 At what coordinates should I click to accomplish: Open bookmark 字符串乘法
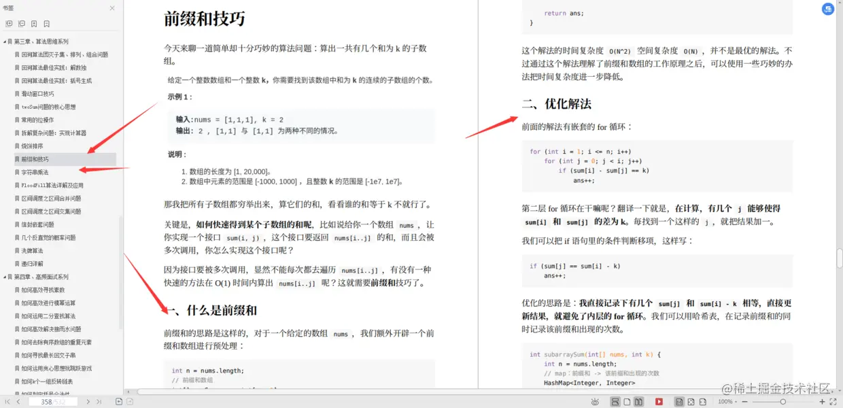click(35, 172)
